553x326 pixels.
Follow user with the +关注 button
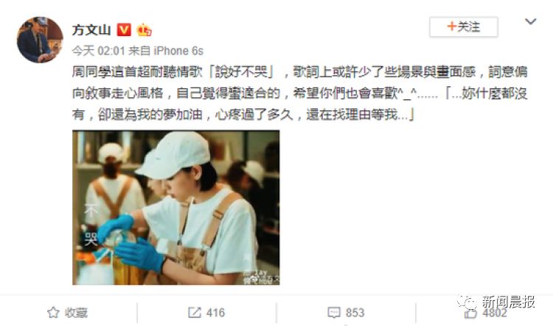[464, 26]
